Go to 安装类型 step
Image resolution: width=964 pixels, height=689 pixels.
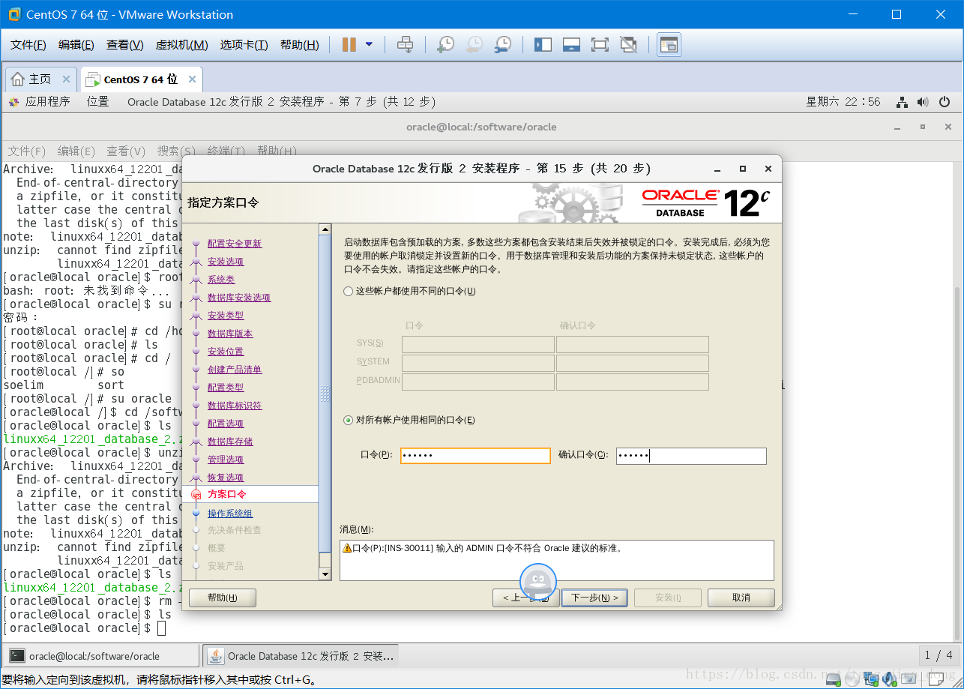(x=226, y=316)
